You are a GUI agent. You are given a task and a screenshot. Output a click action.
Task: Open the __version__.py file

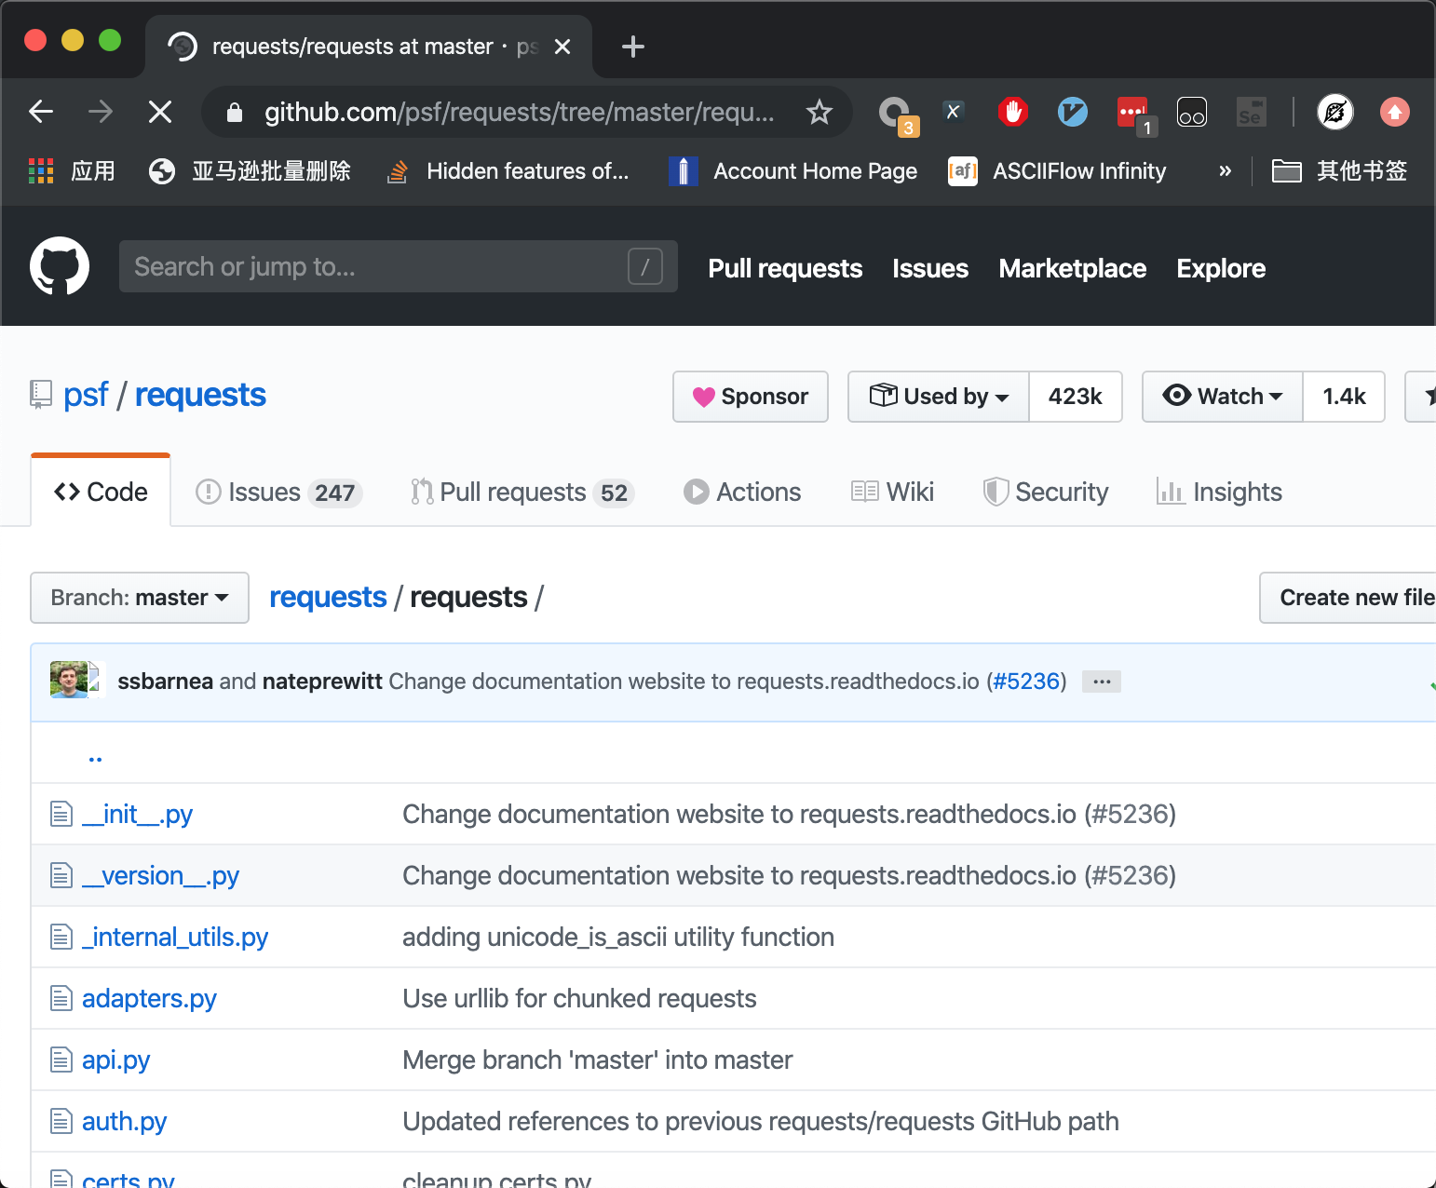click(x=160, y=876)
